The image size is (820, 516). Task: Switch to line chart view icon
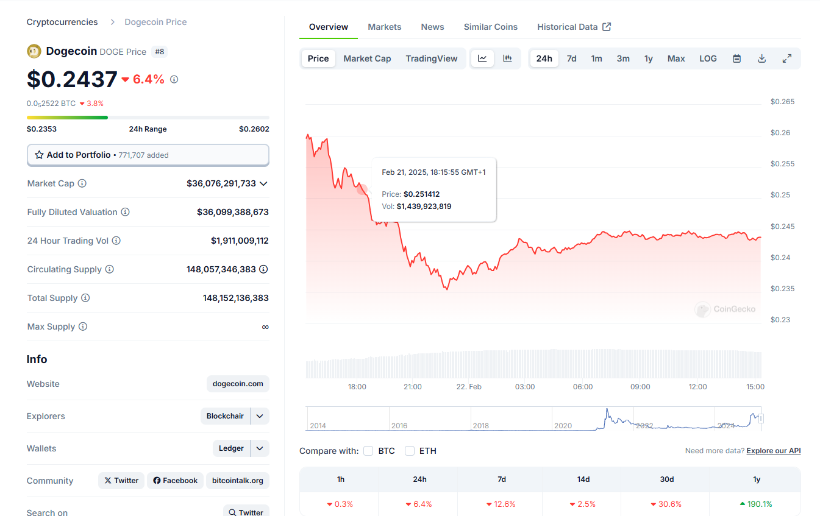coord(482,58)
